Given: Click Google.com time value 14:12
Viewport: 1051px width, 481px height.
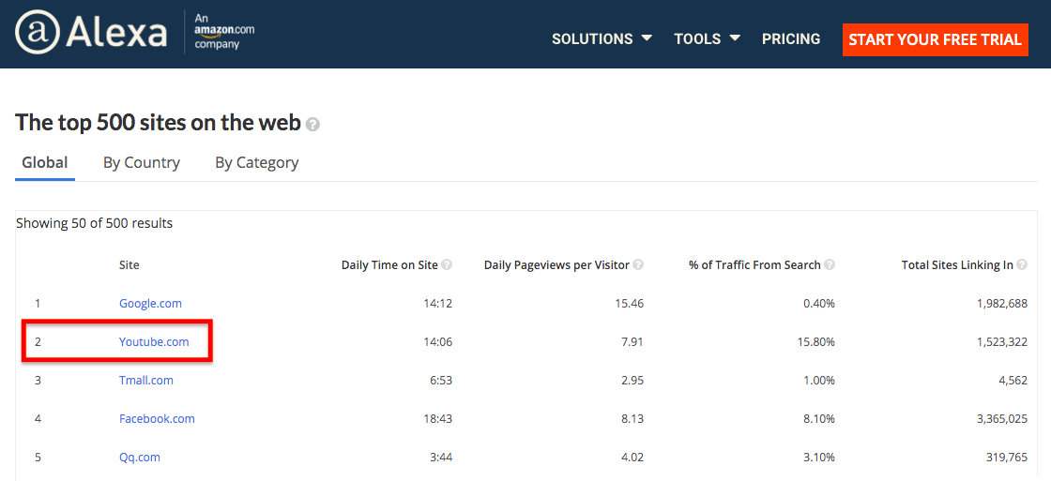Looking at the screenshot, I should 437,304.
